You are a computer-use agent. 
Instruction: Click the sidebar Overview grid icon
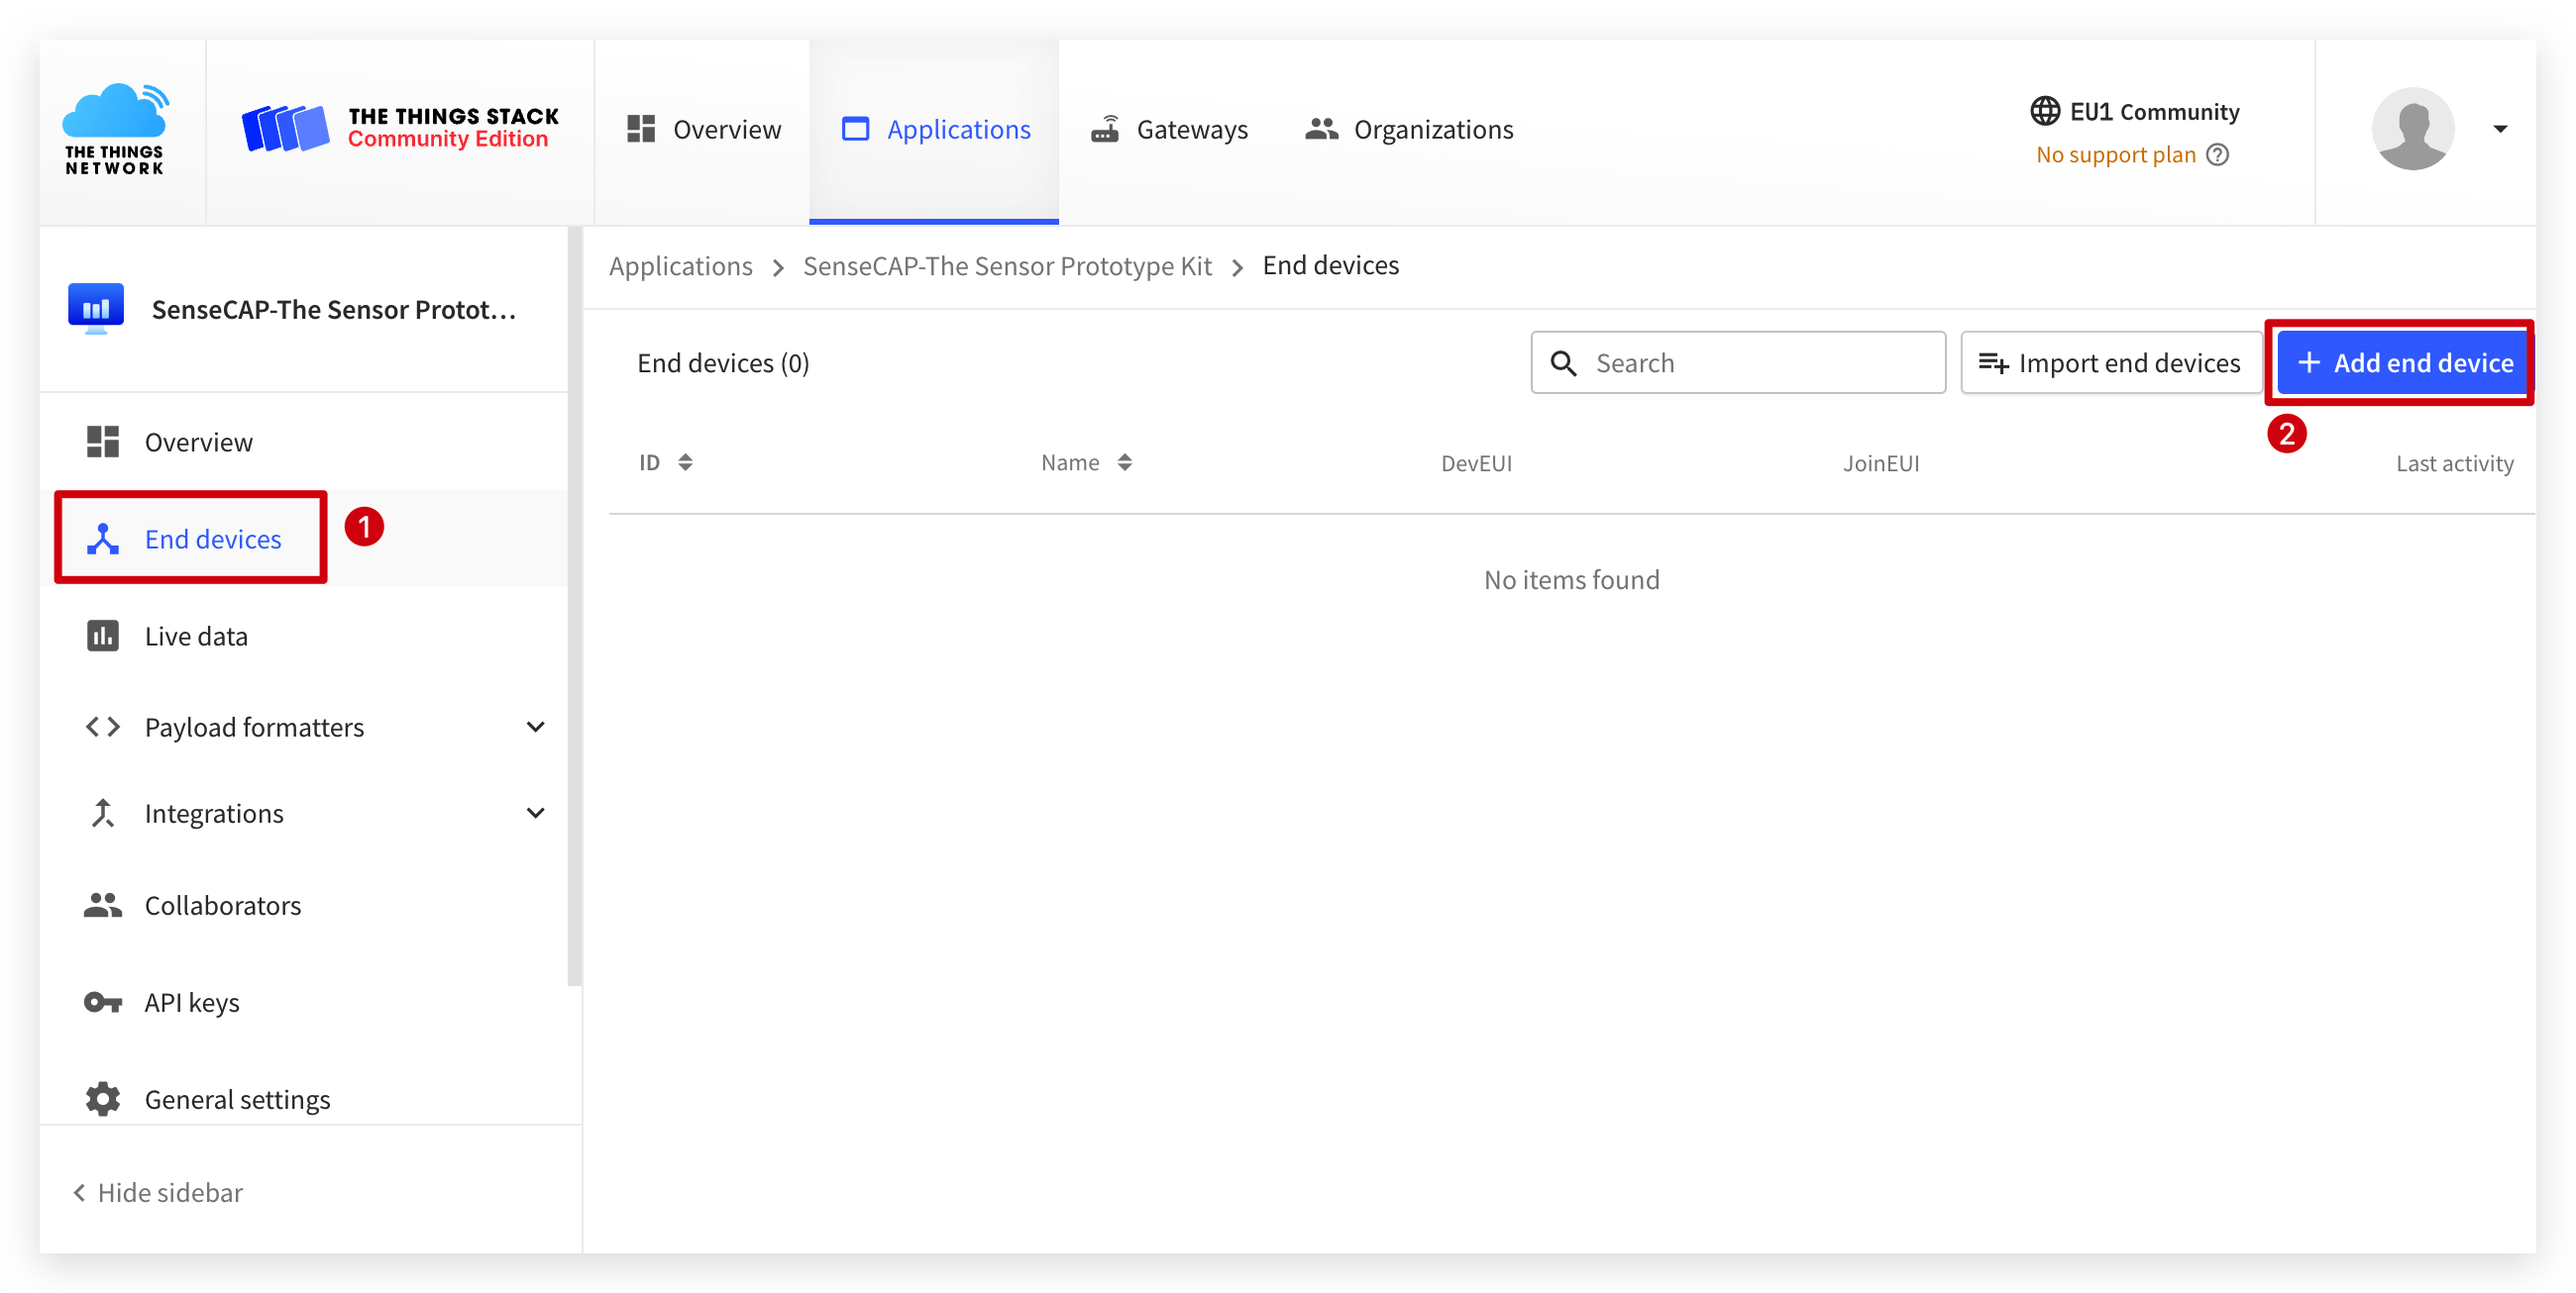(x=103, y=442)
